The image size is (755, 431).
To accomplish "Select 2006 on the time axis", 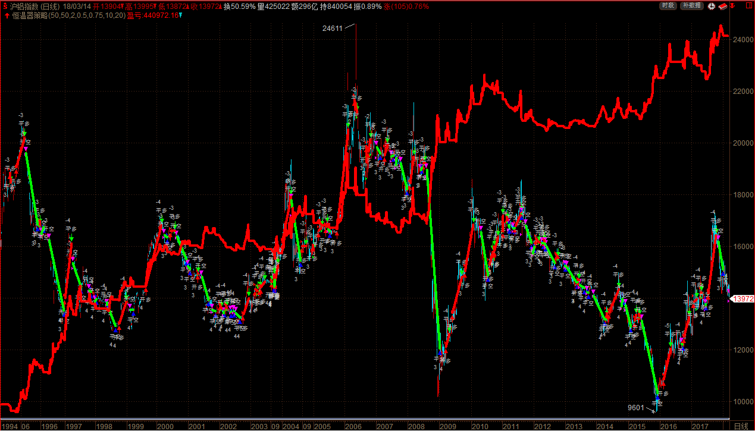I will pyautogui.click(x=353, y=426).
